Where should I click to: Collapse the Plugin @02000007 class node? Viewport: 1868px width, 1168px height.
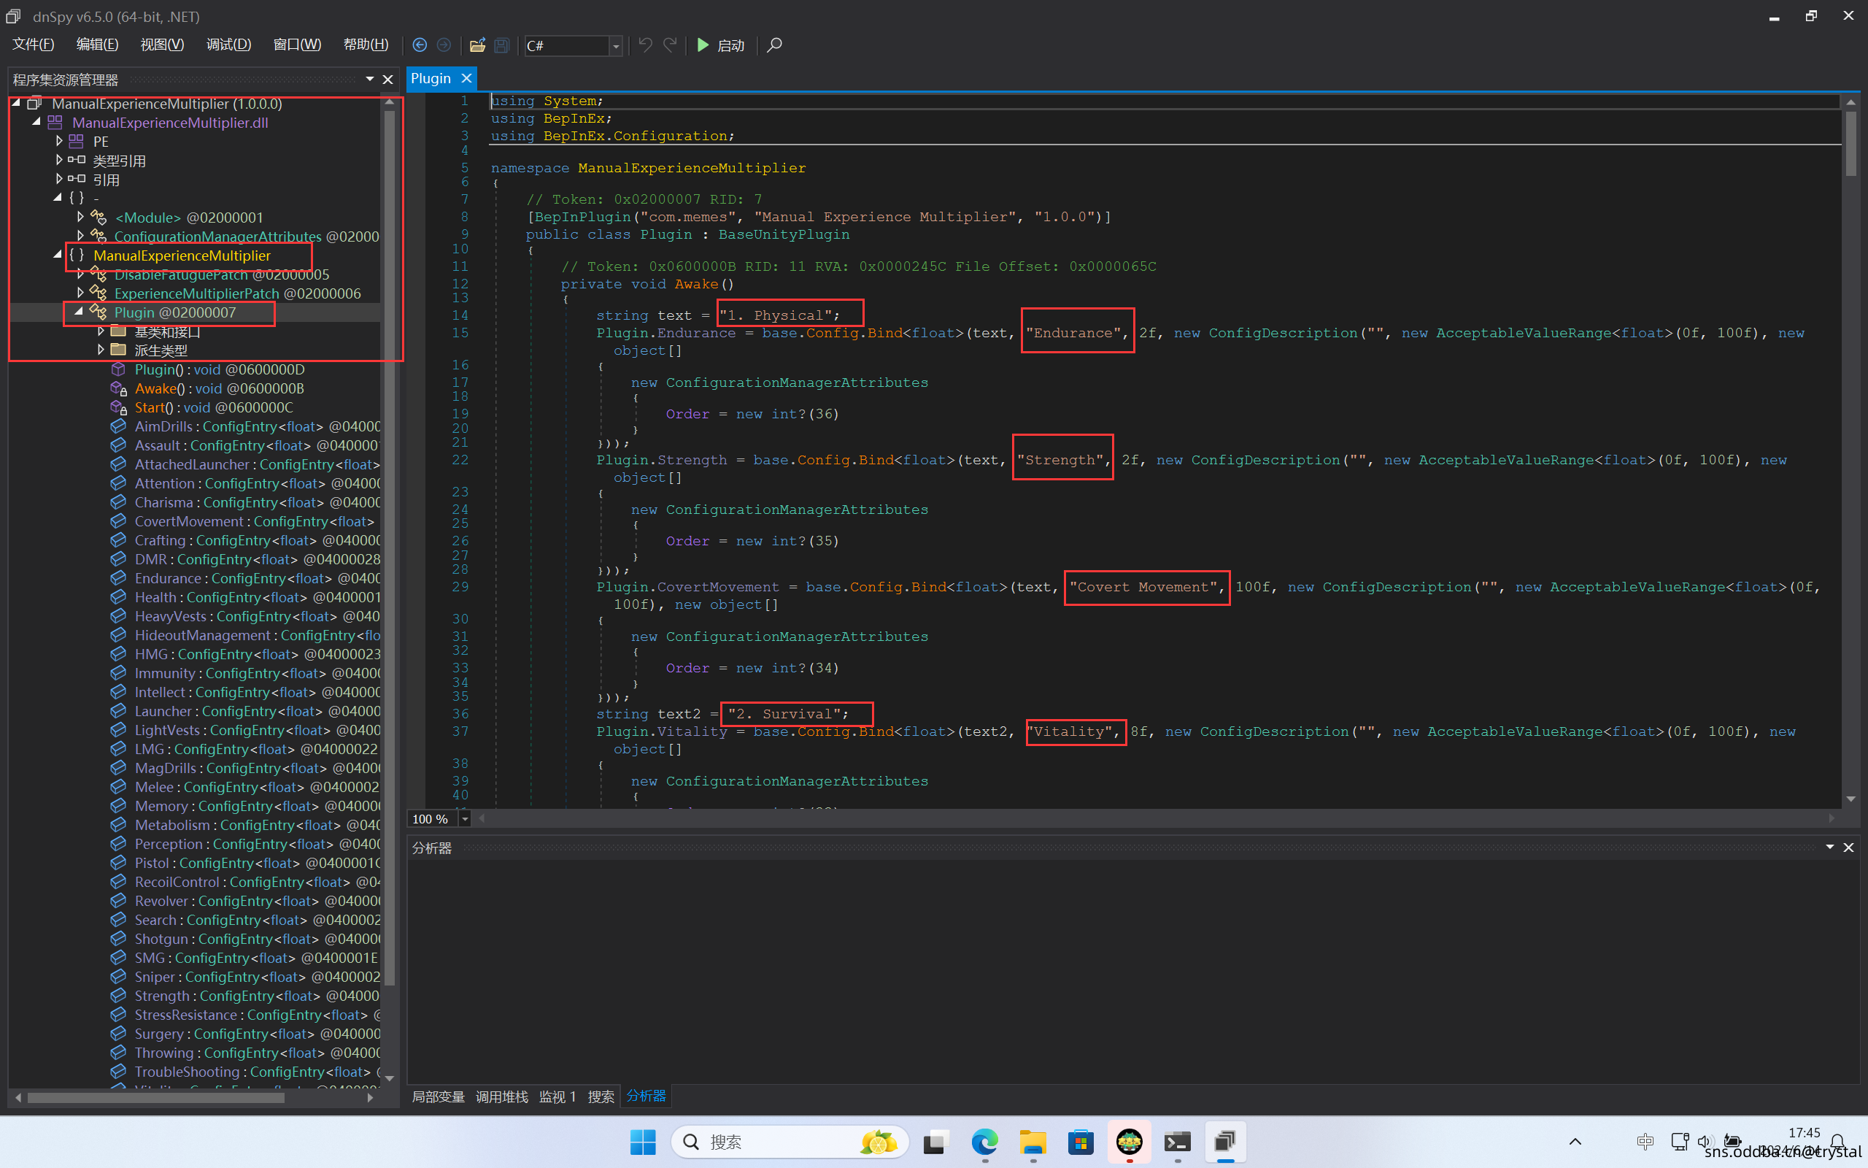pyautogui.click(x=79, y=312)
